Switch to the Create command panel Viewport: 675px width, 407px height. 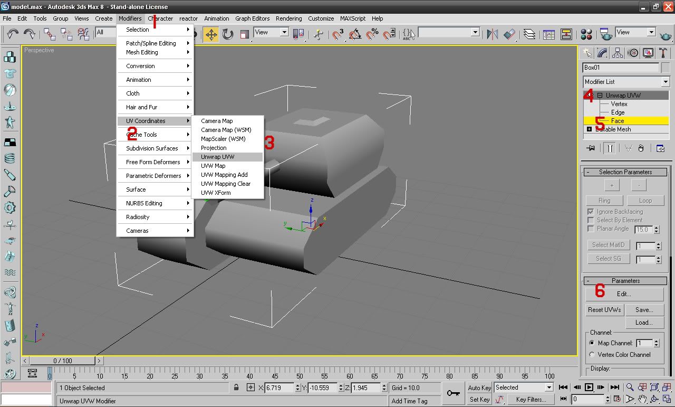[x=587, y=53]
